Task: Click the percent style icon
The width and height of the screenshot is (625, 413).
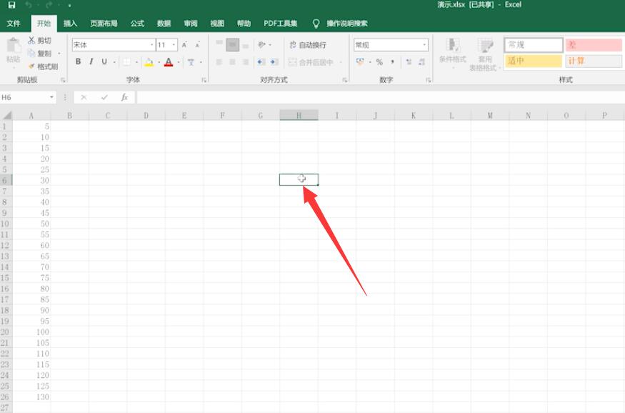Action: tap(379, 61)
